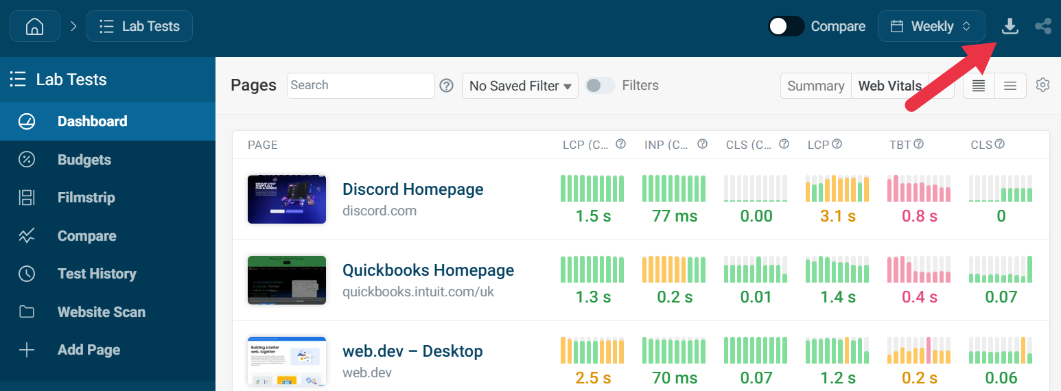Click the TBT column header
Image resolution: width=1061 pixels, height=391 pixels.
point(900,145)
